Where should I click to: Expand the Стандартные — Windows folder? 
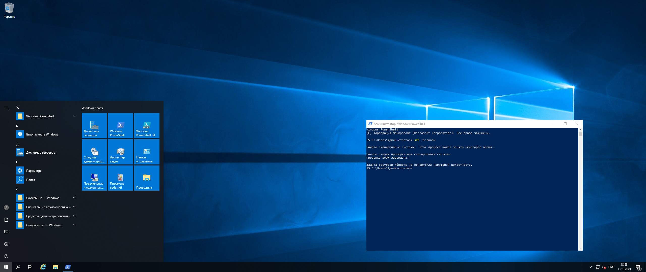pos(46,225)
